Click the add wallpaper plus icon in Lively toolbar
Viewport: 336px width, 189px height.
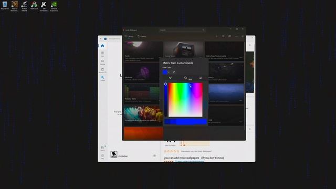217,36
